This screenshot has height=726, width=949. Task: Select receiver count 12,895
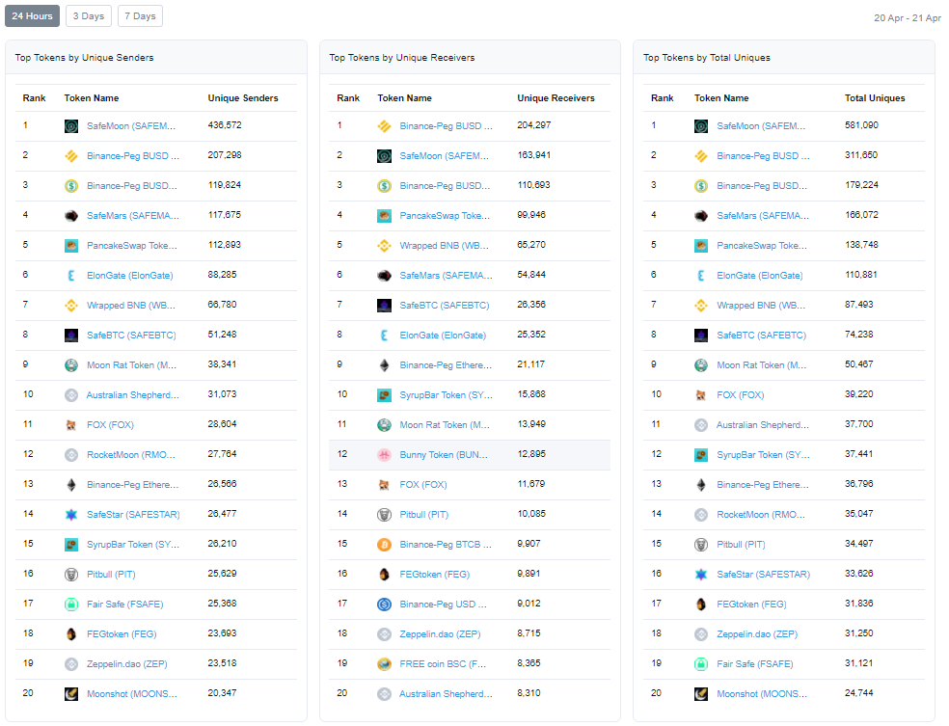531,454
